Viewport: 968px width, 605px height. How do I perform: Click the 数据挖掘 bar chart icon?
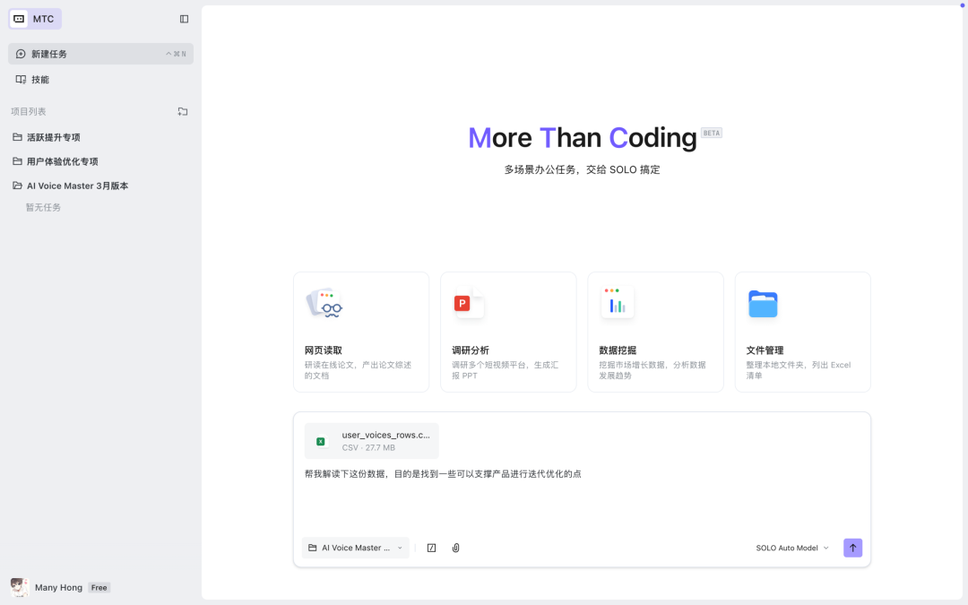617,303
